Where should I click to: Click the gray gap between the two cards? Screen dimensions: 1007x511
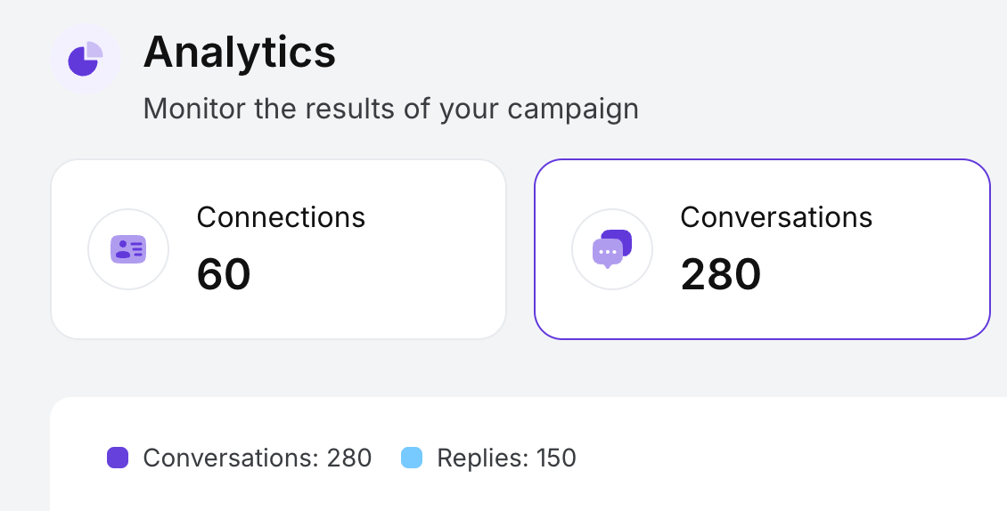[520, 249]
